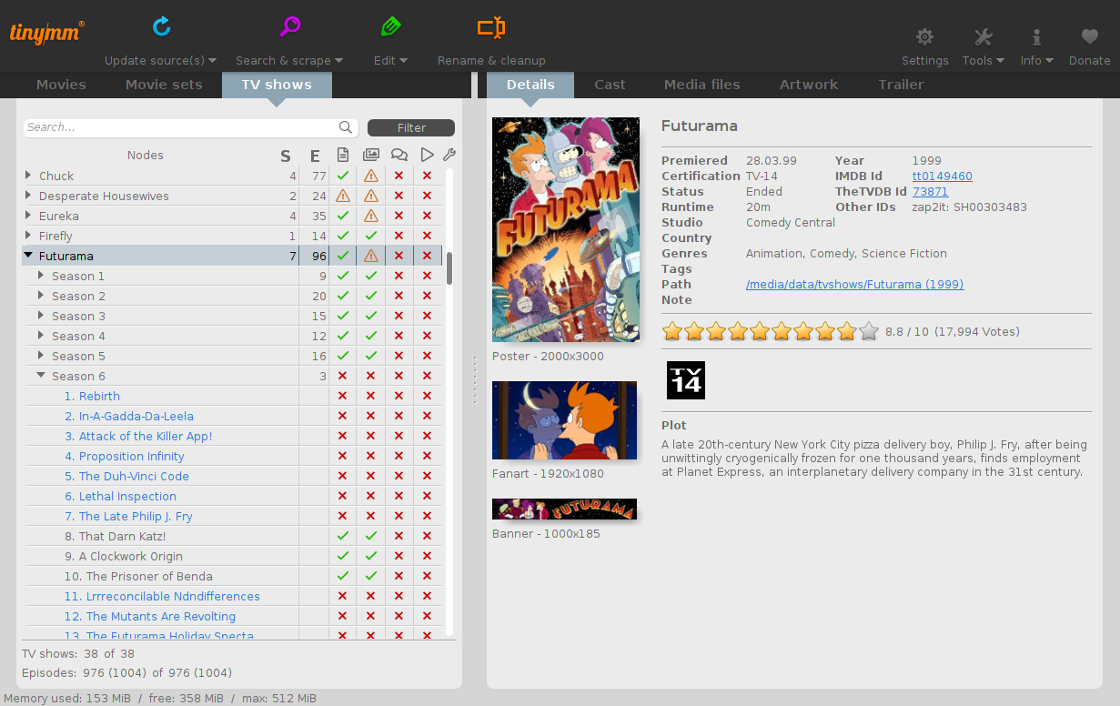
Task: Click the magnifier icon in search box
Action: pyautogui.click(x=346, y=127)
